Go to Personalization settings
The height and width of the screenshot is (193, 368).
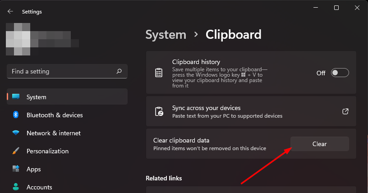47,151
